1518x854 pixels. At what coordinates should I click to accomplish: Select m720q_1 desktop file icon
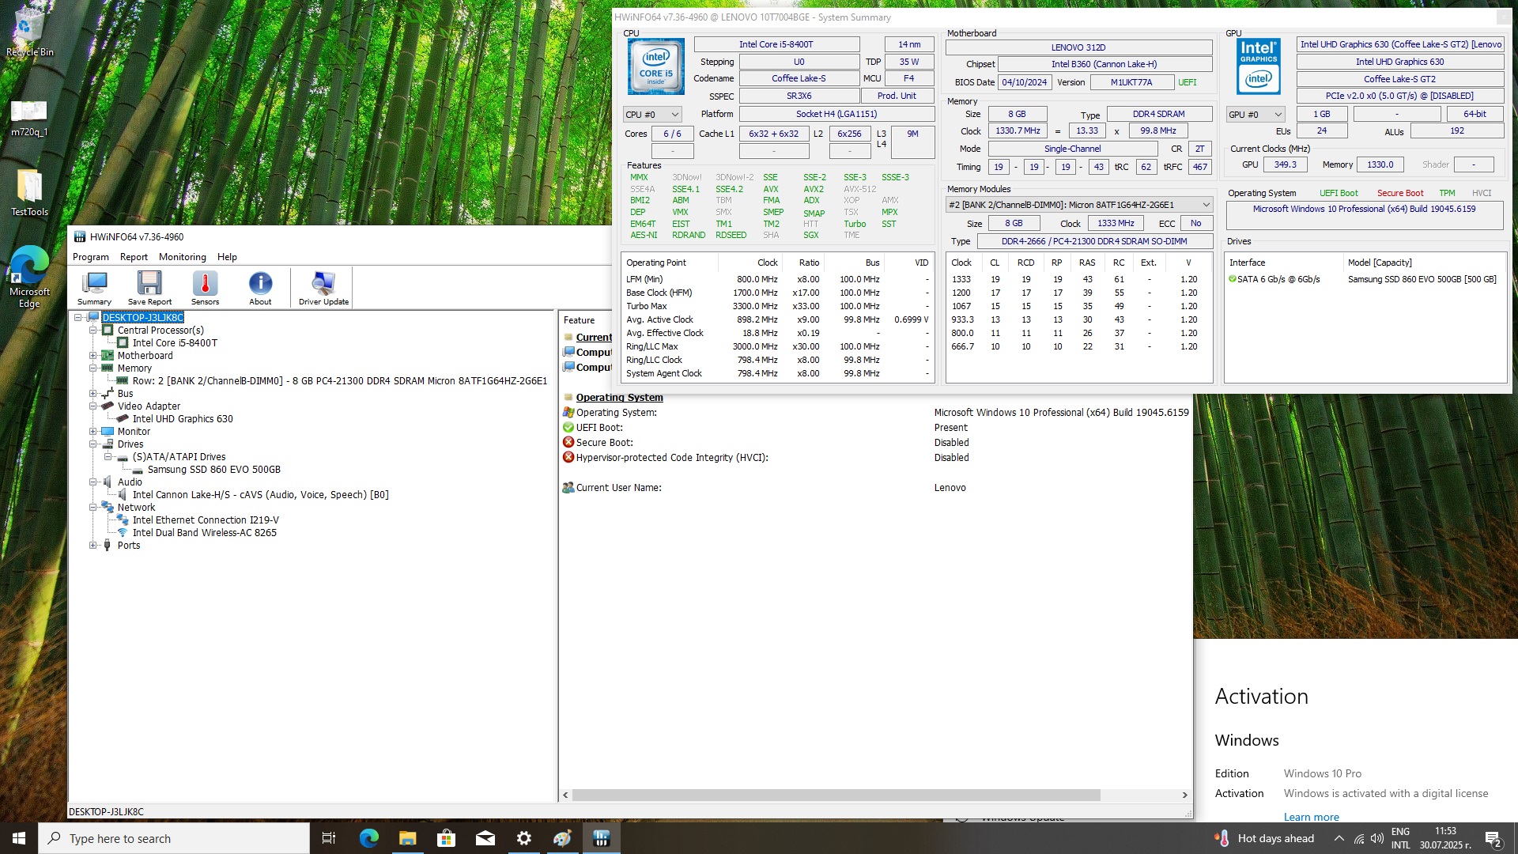30,117
